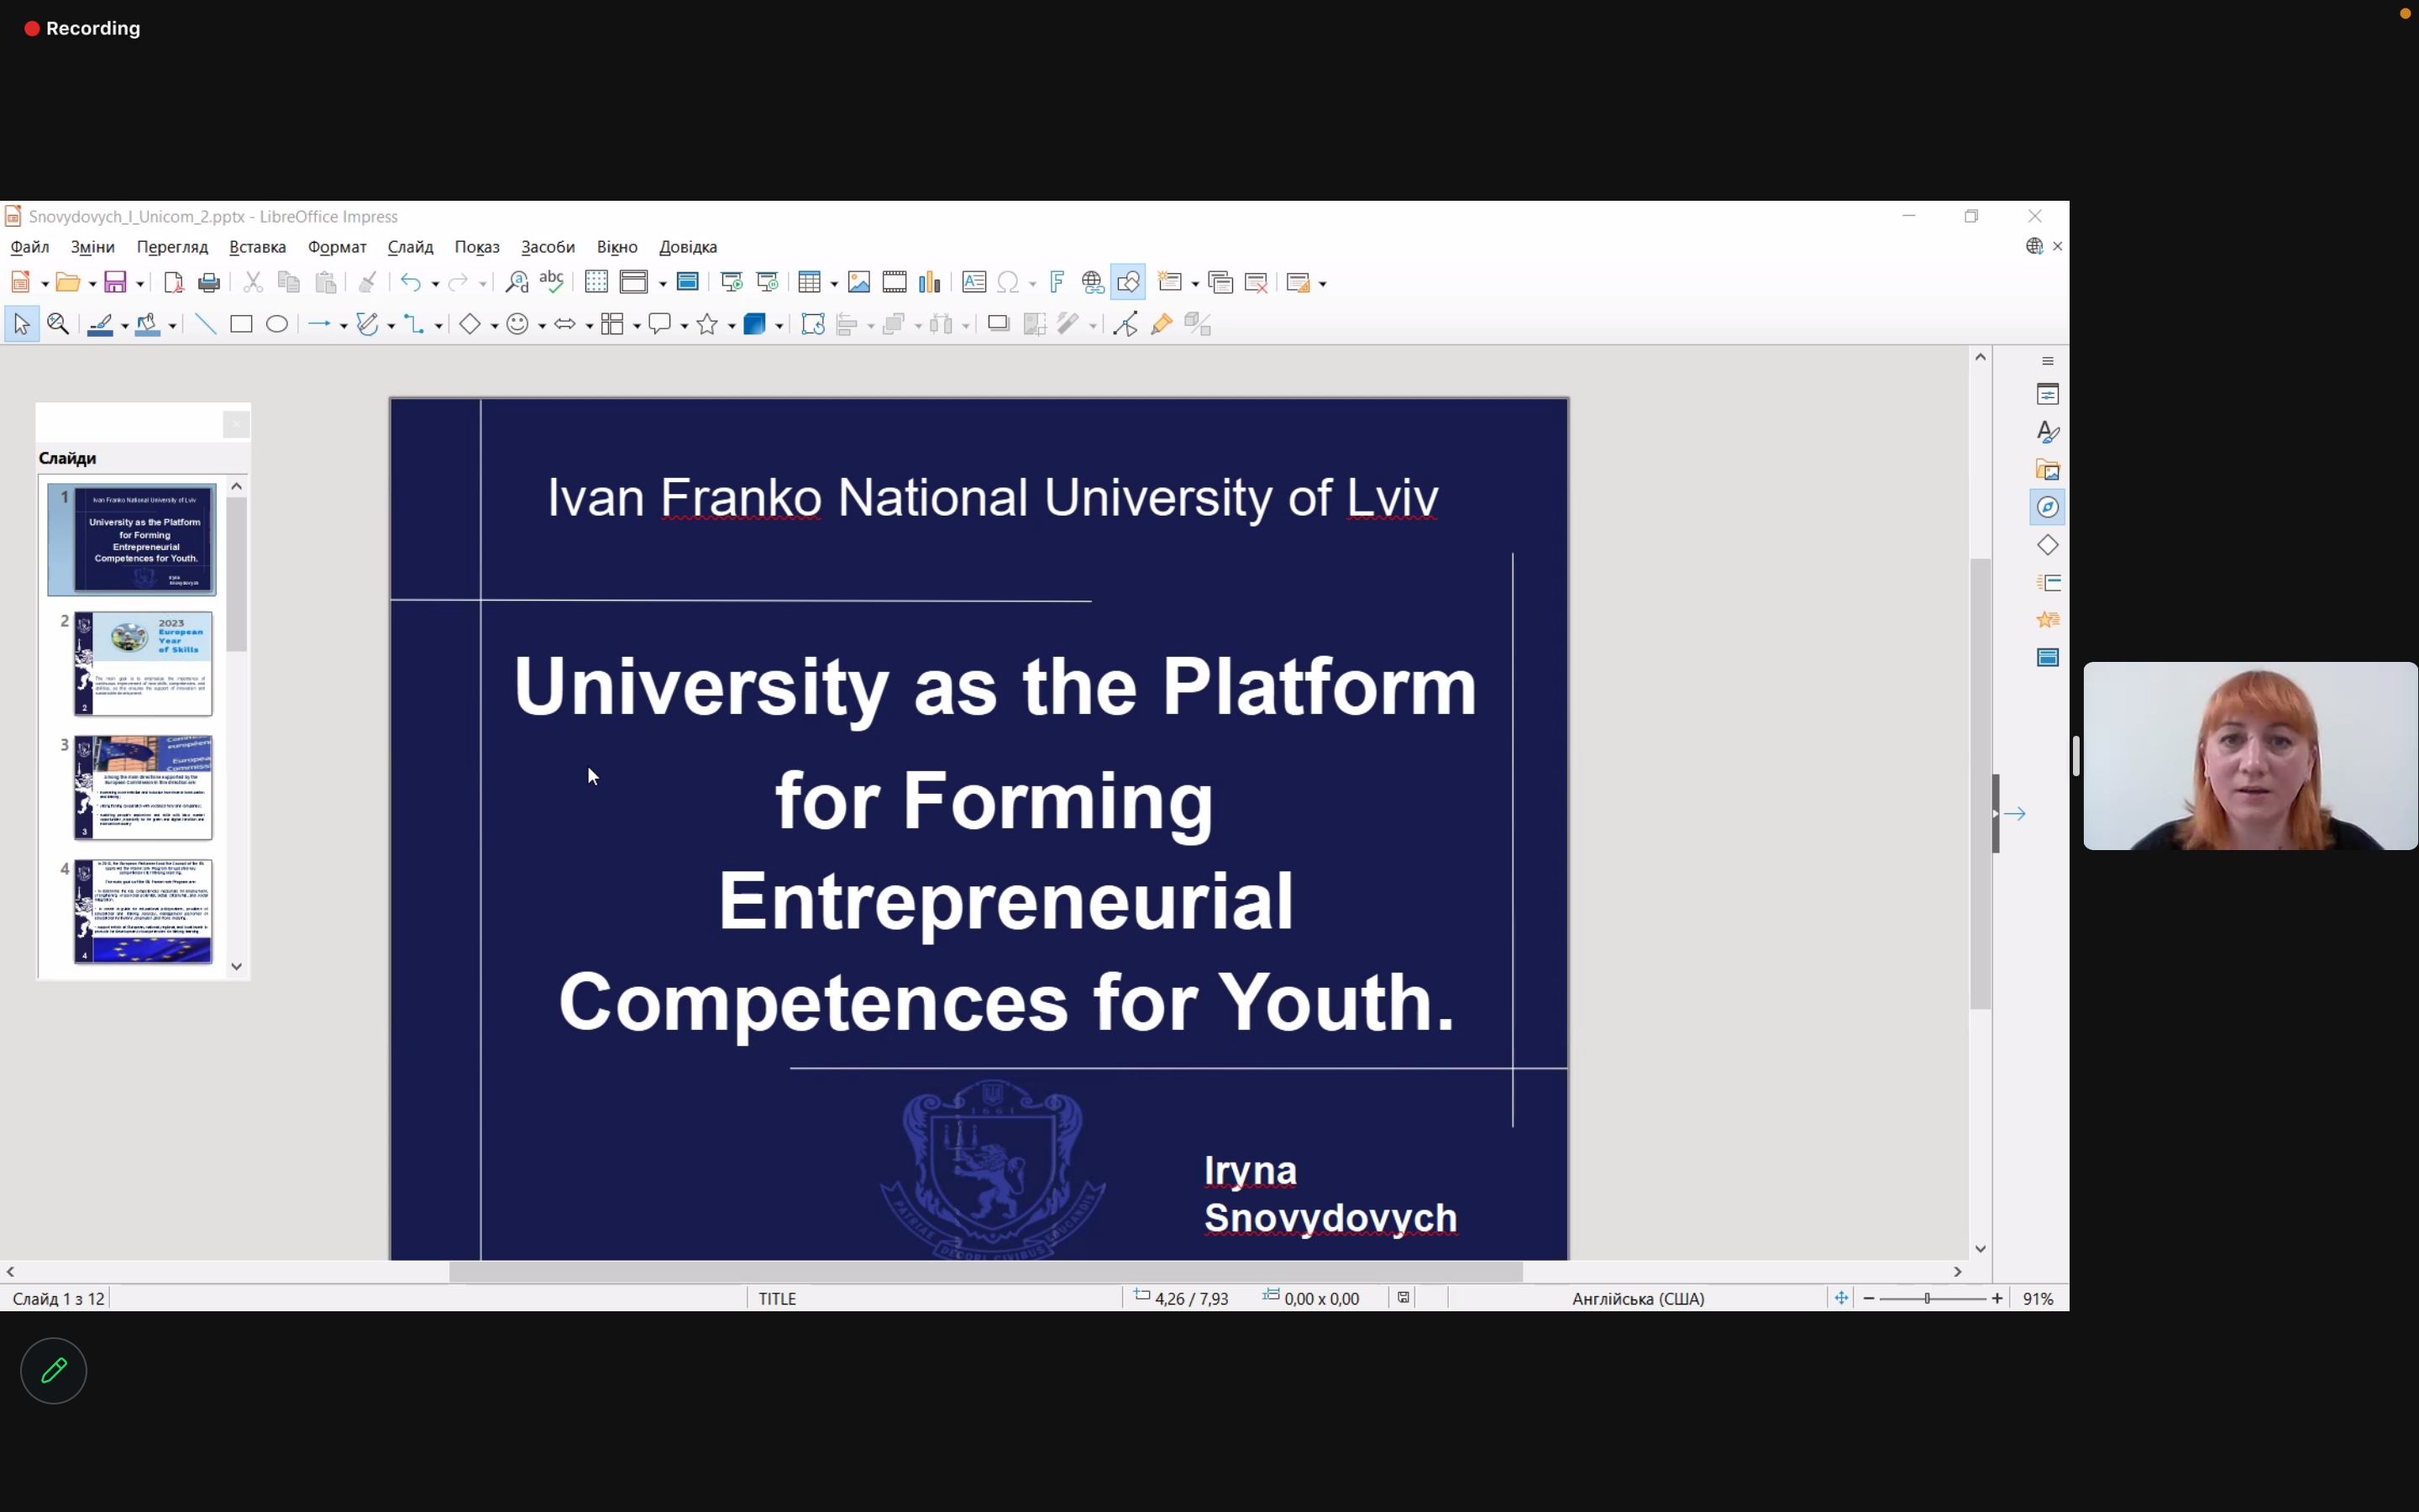Toggle point edit mode
Screen dimensions: 2419x1512
1125,324
